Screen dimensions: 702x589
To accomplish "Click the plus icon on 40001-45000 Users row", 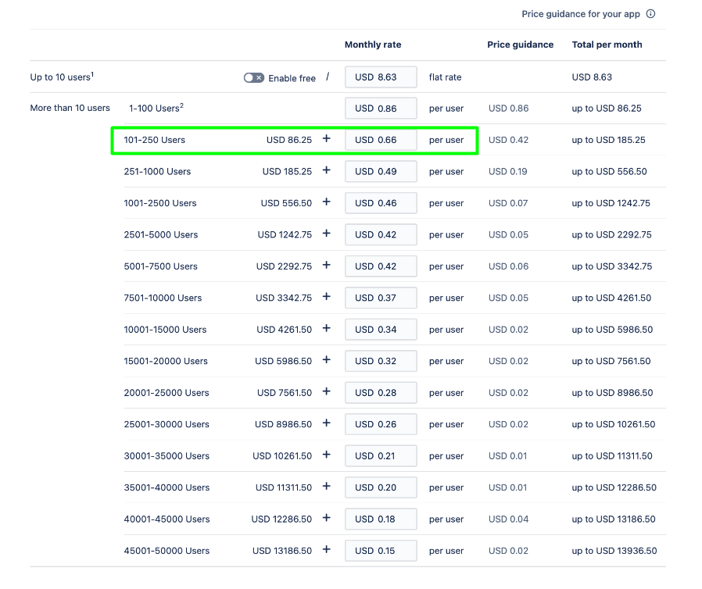I will (x=326, y=519).
